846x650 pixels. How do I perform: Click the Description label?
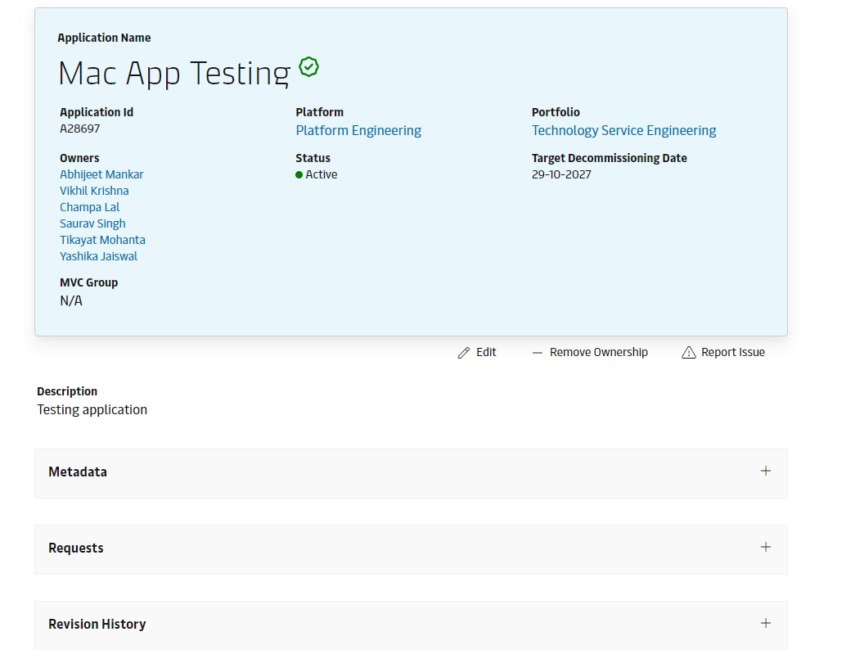[x=67, y=391]
